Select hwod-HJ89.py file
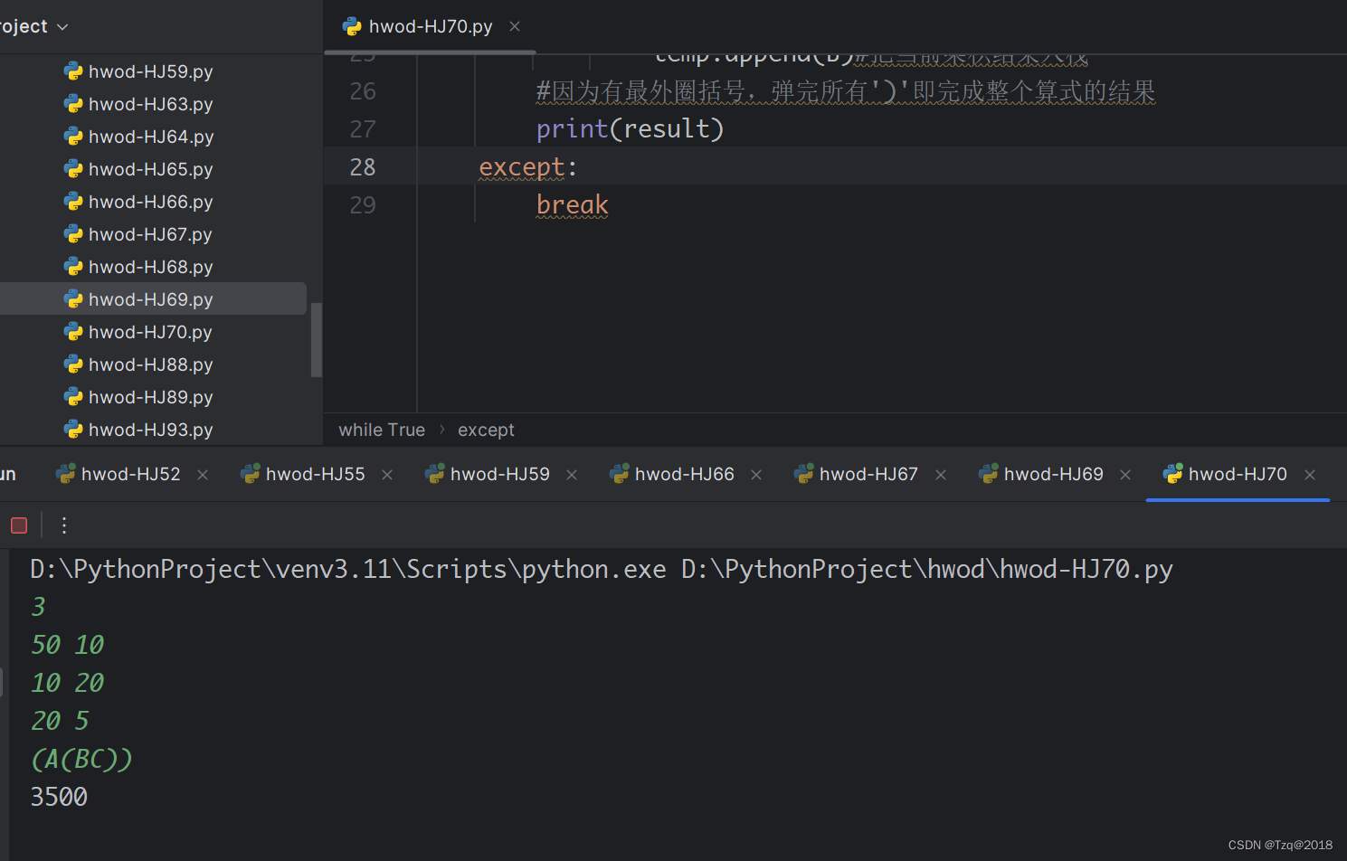The image size is (1347, 861). tap(150, 397)
